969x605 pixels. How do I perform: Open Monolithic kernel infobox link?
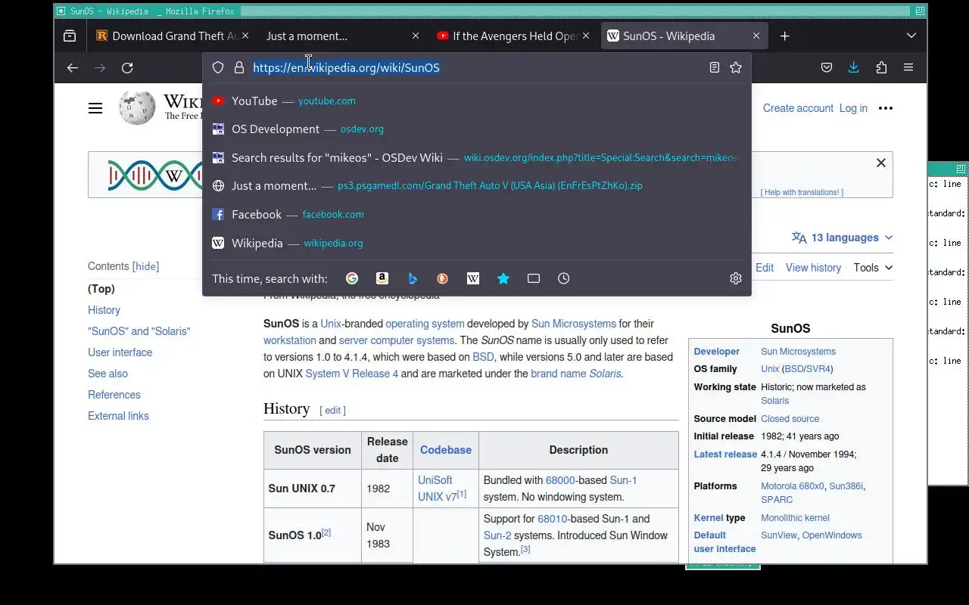[x=795, y=518]
